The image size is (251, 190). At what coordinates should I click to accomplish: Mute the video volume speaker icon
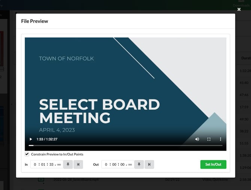pos(197,139)
